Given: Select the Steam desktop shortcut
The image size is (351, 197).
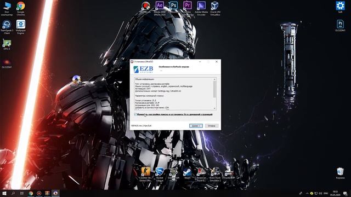Looking at the screenshot, I should [x=188, y=173].
